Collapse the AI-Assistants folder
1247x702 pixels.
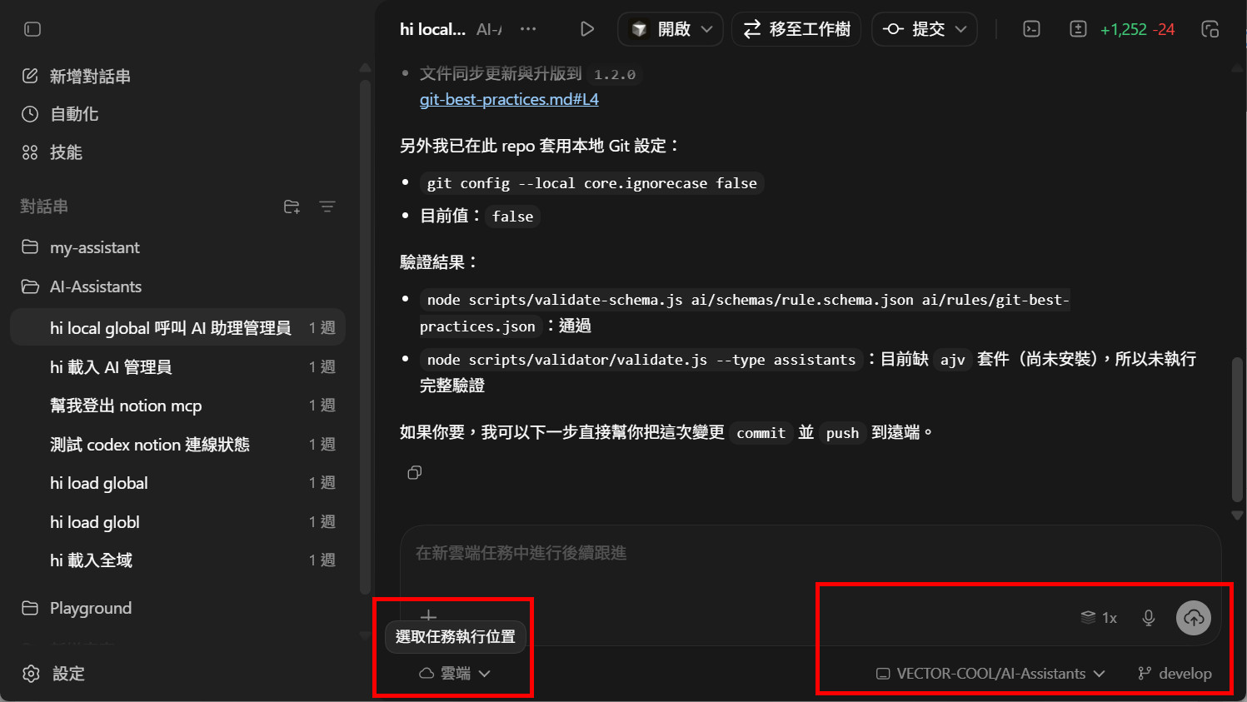[x=95, y=286]
